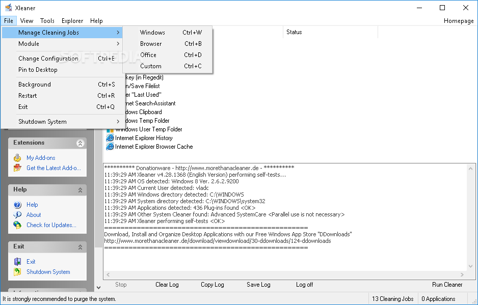
Task: Click the Check for Updates globe icon
Action: pos(17,225)
